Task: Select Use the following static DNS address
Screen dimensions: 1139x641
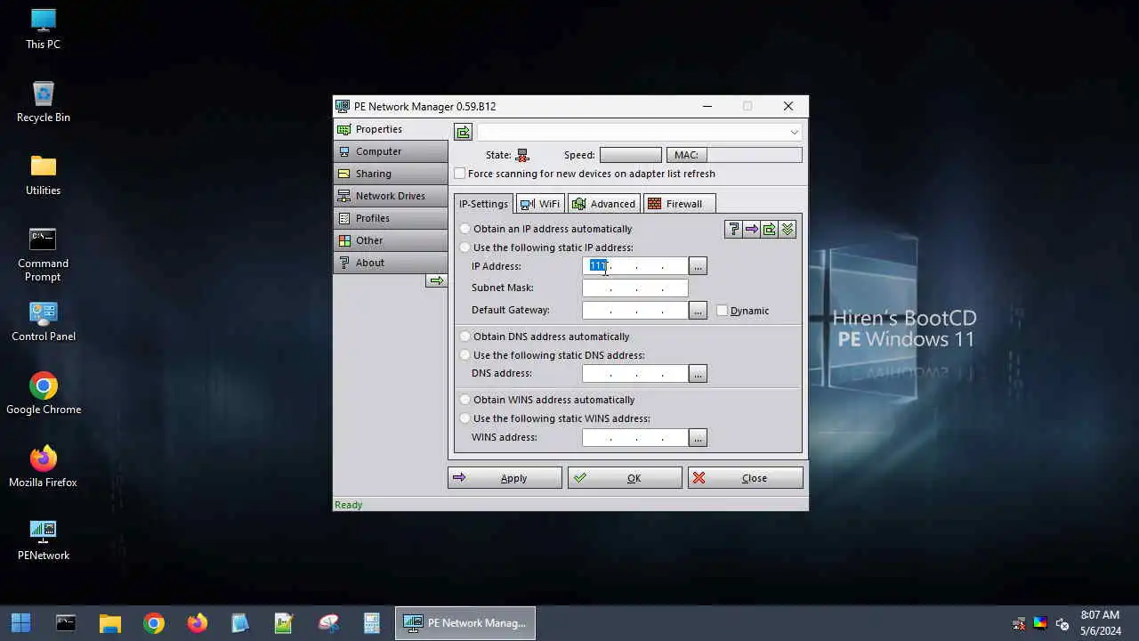Action: [x=464, y=355]
